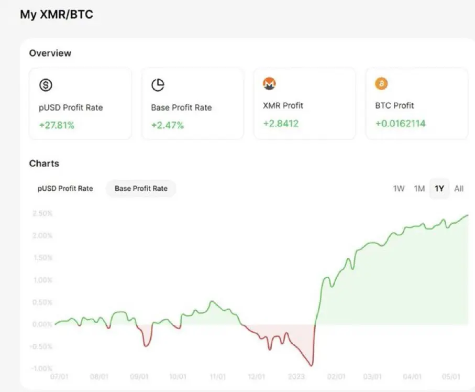Open the XMR Profit card
Image resolution: width=475 pixels, height=392 pixels.
tap(304, 104)
